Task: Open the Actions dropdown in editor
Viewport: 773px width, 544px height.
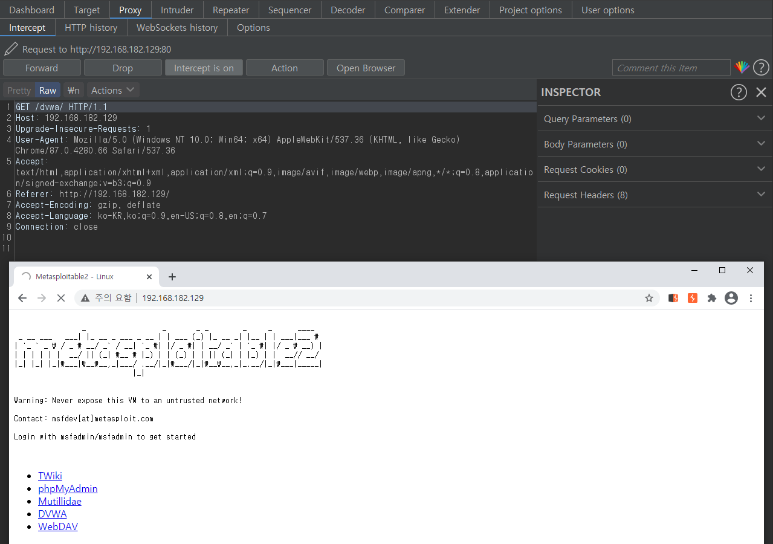Action: tap(113, 90)
